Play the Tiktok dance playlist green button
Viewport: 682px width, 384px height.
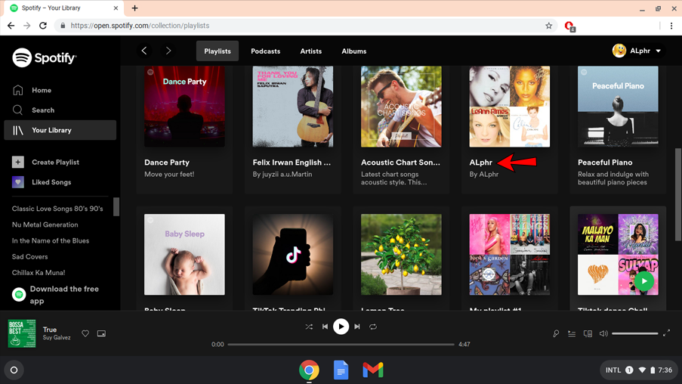(644, 281)
